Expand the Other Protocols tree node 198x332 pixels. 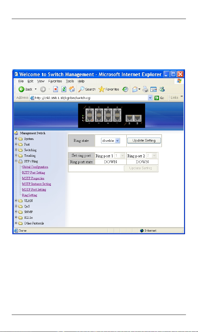(x=16, y=223)
